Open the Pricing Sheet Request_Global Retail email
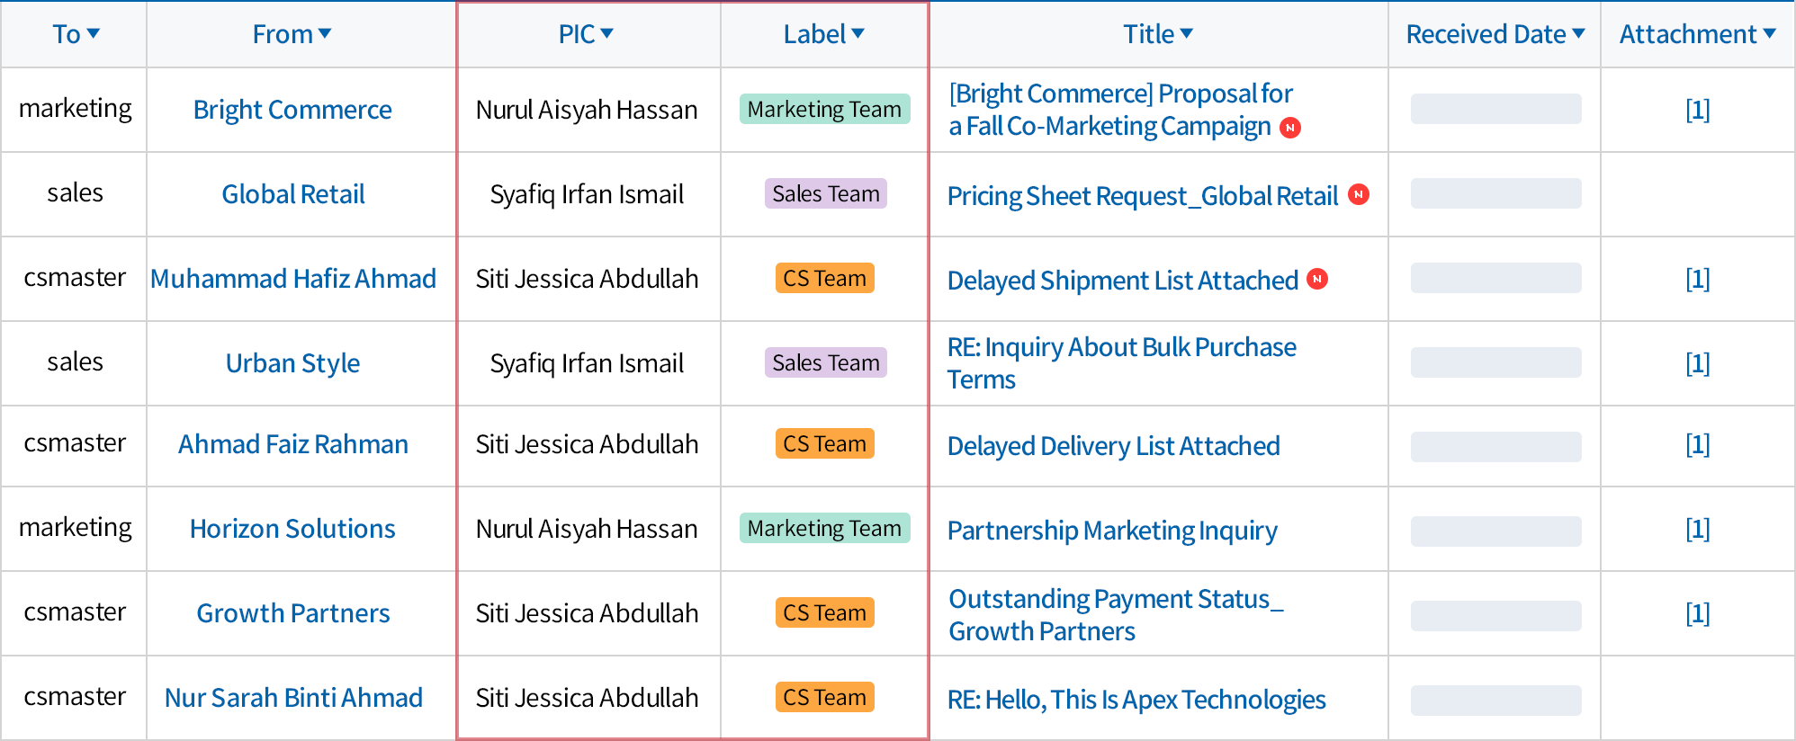Image resolution: width=1796 pixels, height=741 pixels. tap(1143, 196)
